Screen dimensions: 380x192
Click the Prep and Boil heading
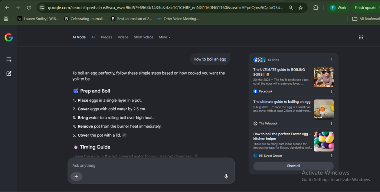(x=95, y=91)
